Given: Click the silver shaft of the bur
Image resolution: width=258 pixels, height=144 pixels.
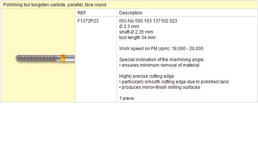Looking at the screenshot, I should coord(70,59).
